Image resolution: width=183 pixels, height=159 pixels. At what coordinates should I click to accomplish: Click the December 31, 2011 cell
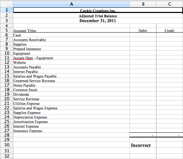click(x=98, y=21)
